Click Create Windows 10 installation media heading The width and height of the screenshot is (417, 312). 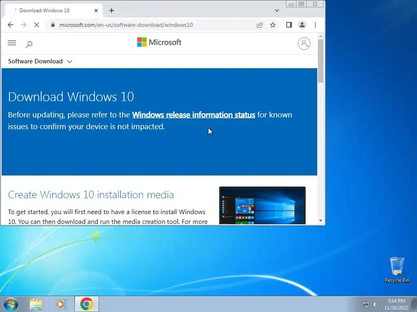click(x=91, y=195)
